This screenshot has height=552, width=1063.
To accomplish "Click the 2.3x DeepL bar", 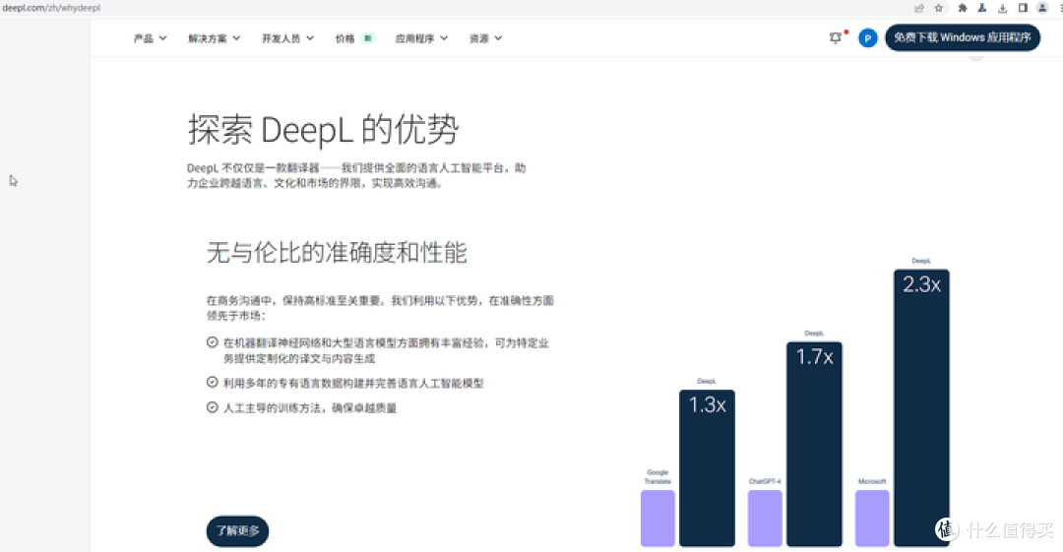I will (x=921, y=407).
